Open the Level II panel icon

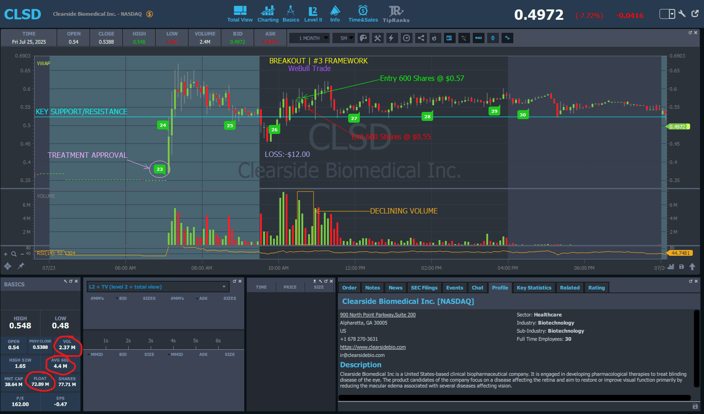pos(313,14)
